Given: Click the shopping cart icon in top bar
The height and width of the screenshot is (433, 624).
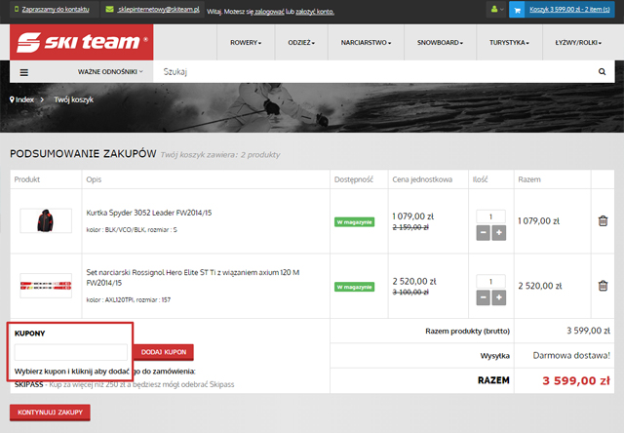Looking at the screenshot, I should coord(517,10).
